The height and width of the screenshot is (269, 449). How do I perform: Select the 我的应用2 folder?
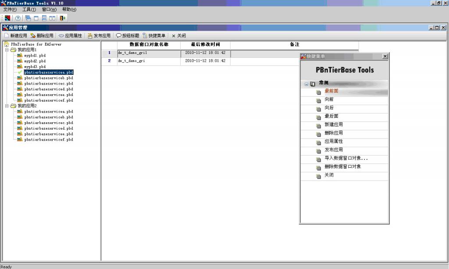(27, 106)
